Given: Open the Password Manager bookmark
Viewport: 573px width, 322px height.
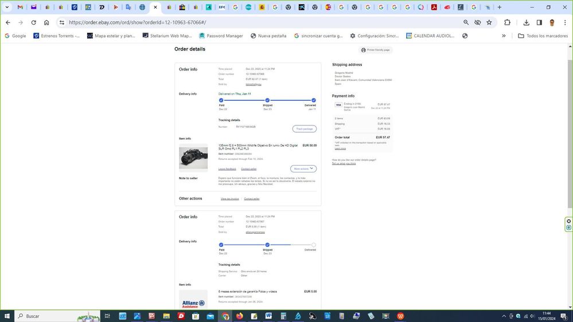Looking at the screenshot, I should click(x=221, y=36).
